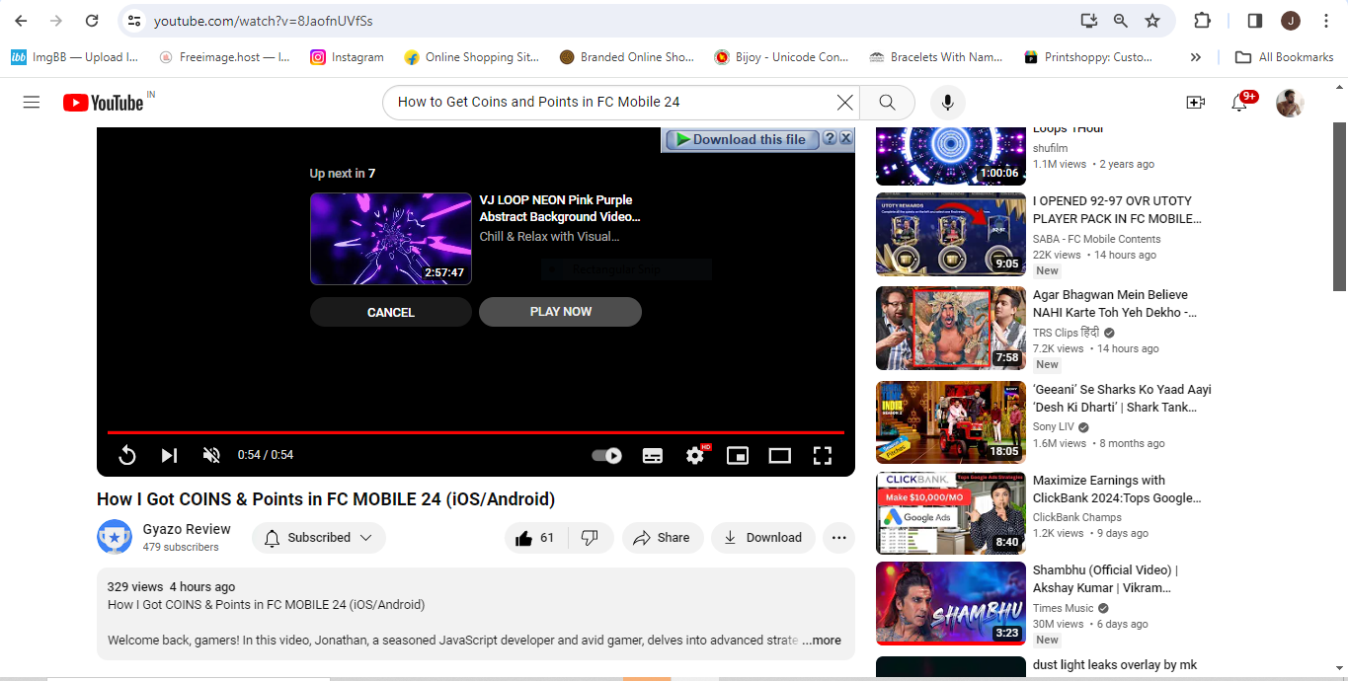Open the zoom magnifier in address bar
The image size is (1348, 681).
[1120, 20]
